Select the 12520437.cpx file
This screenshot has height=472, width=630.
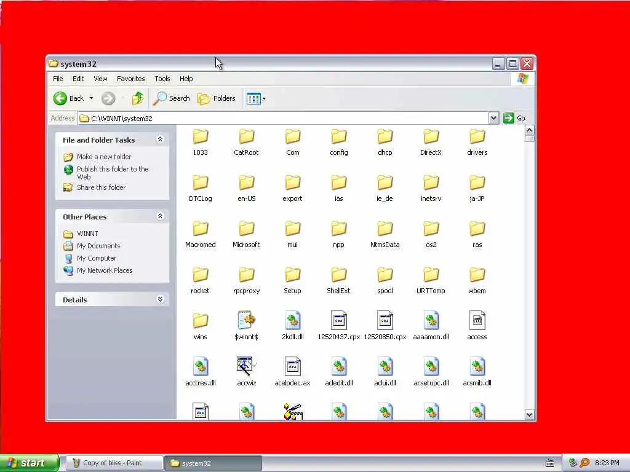[339, 326]
